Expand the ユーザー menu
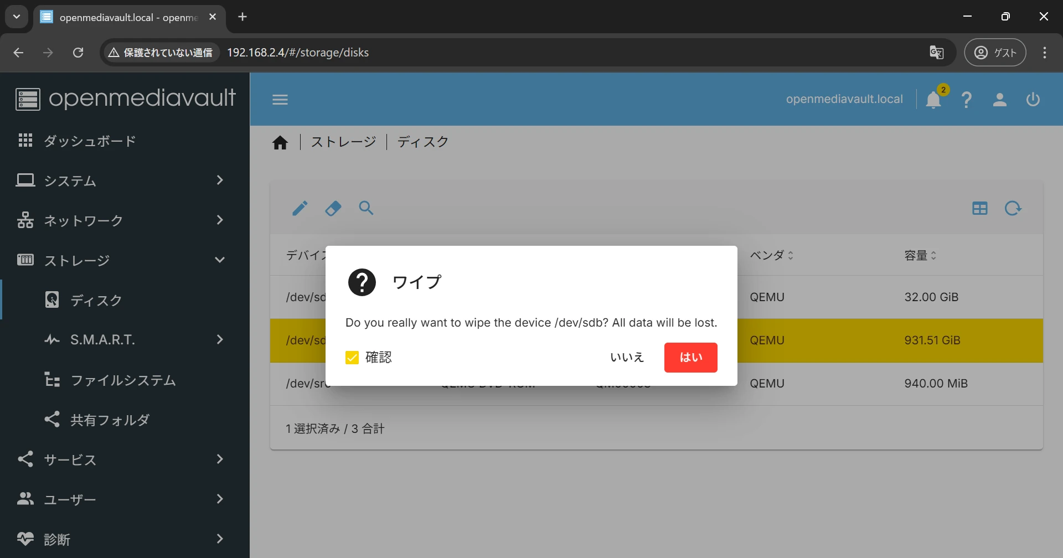1063x558 pixels. [x=125, y=499]
